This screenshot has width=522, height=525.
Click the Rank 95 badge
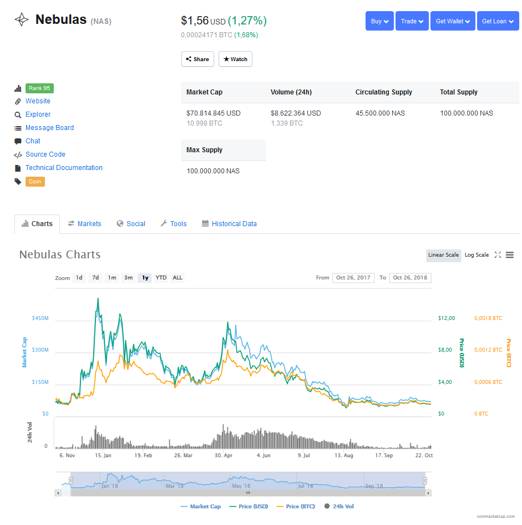tap(39, 88)
